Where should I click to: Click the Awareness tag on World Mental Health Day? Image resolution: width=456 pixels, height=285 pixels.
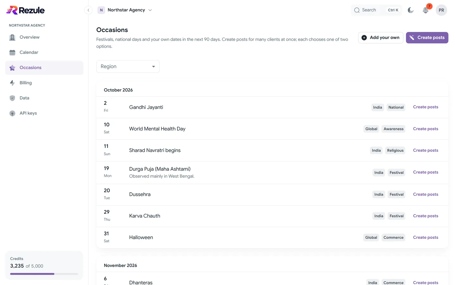pyautogui.click(x=394, y=129)
